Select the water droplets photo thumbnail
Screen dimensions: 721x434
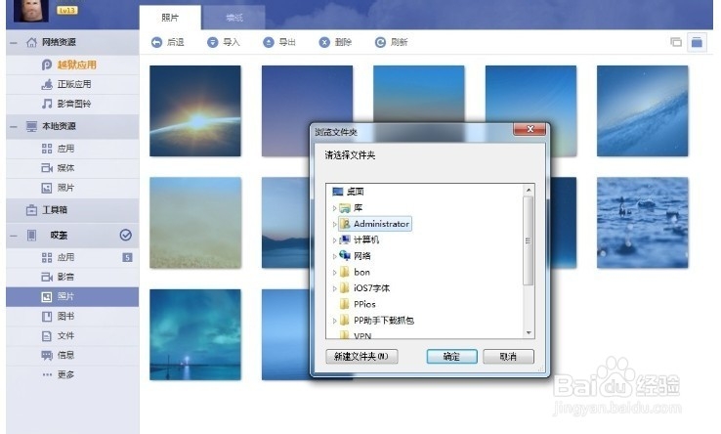pyautogui.click(x=643, y=223)
